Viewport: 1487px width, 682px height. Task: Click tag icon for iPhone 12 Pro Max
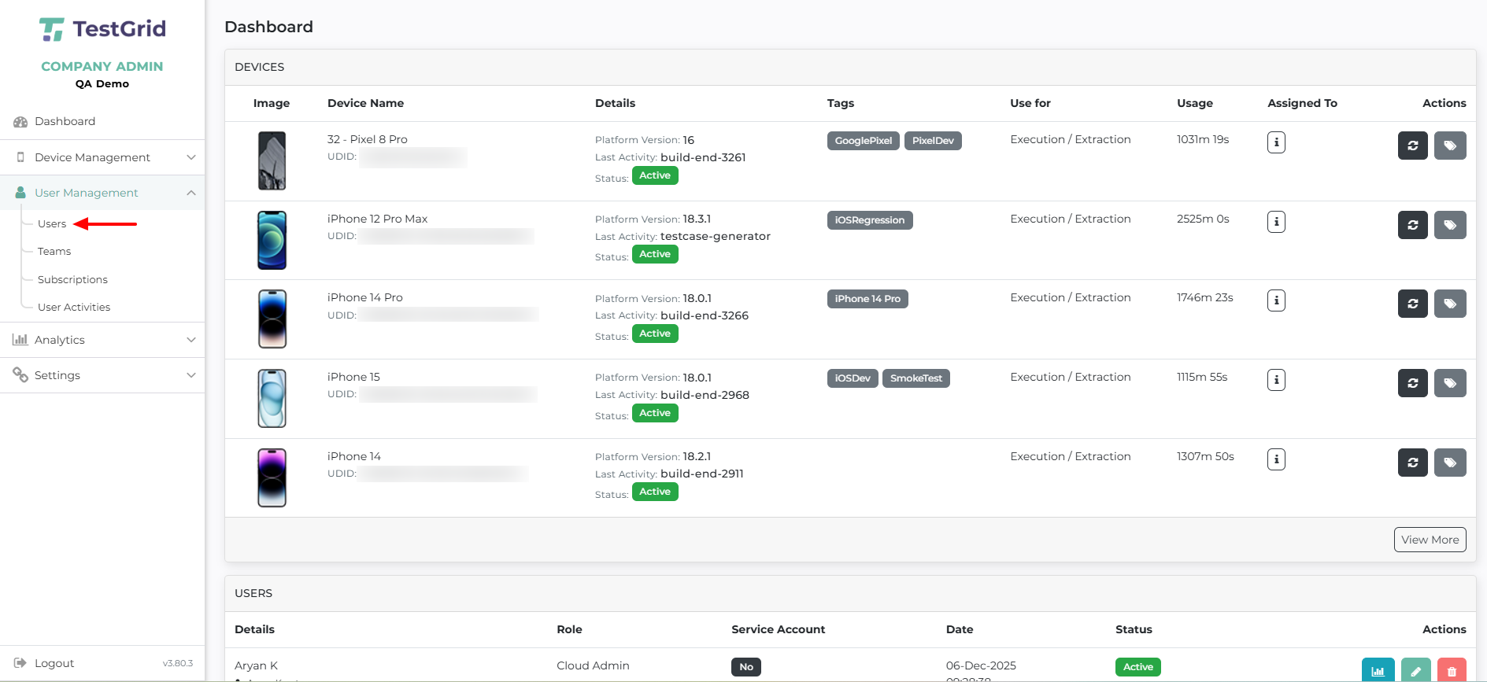click(x=1449, y=225)
